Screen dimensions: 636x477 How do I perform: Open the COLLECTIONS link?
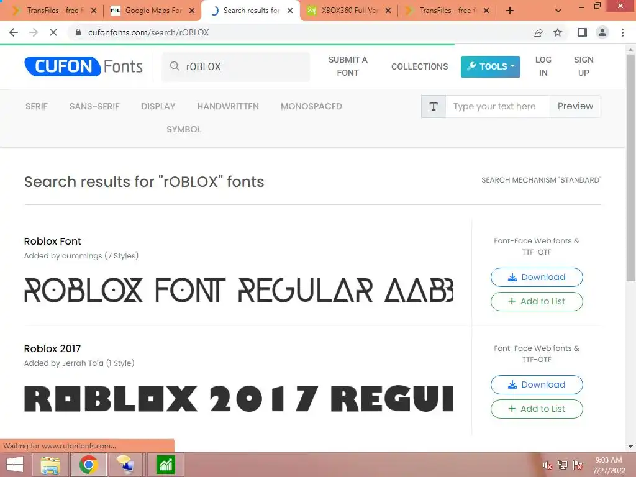tap(419, 66)
